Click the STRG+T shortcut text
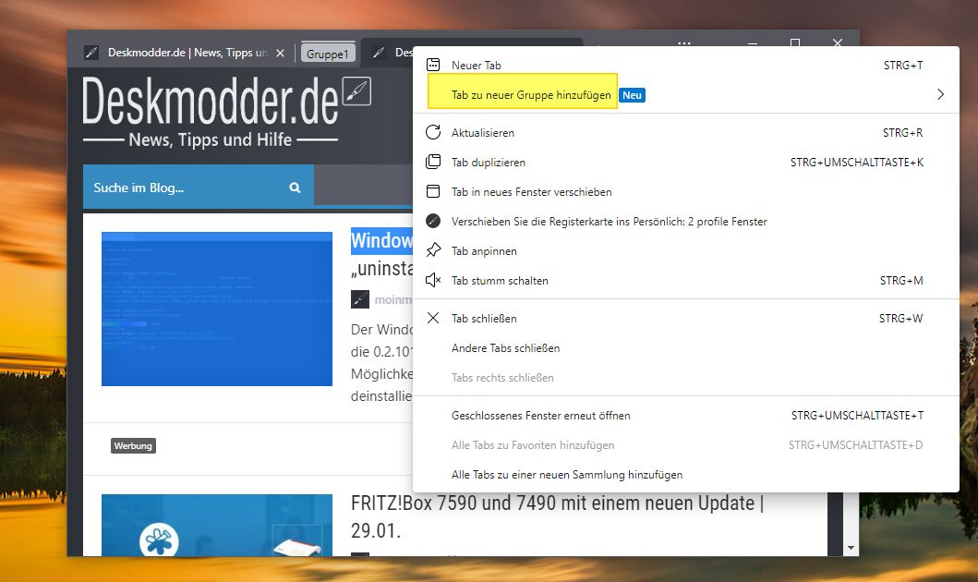The width and height of the screenshot is (978, 582). [903, 65]
